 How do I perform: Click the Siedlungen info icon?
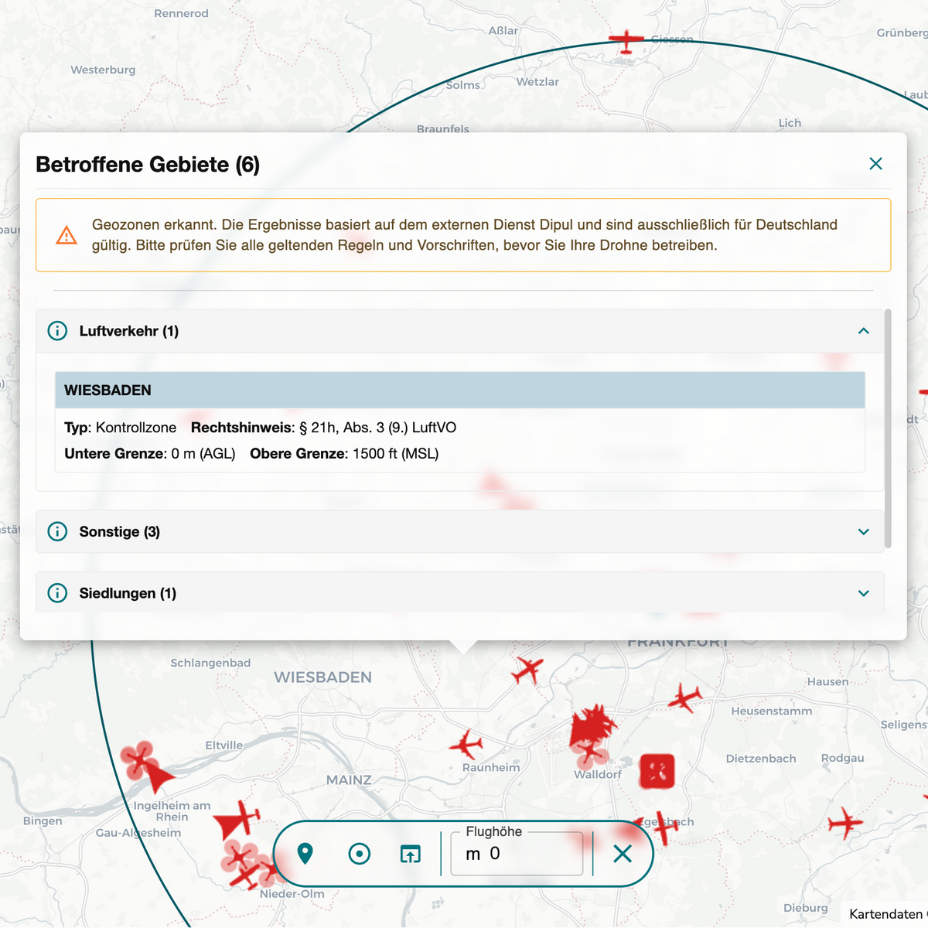tap(57, 593)
